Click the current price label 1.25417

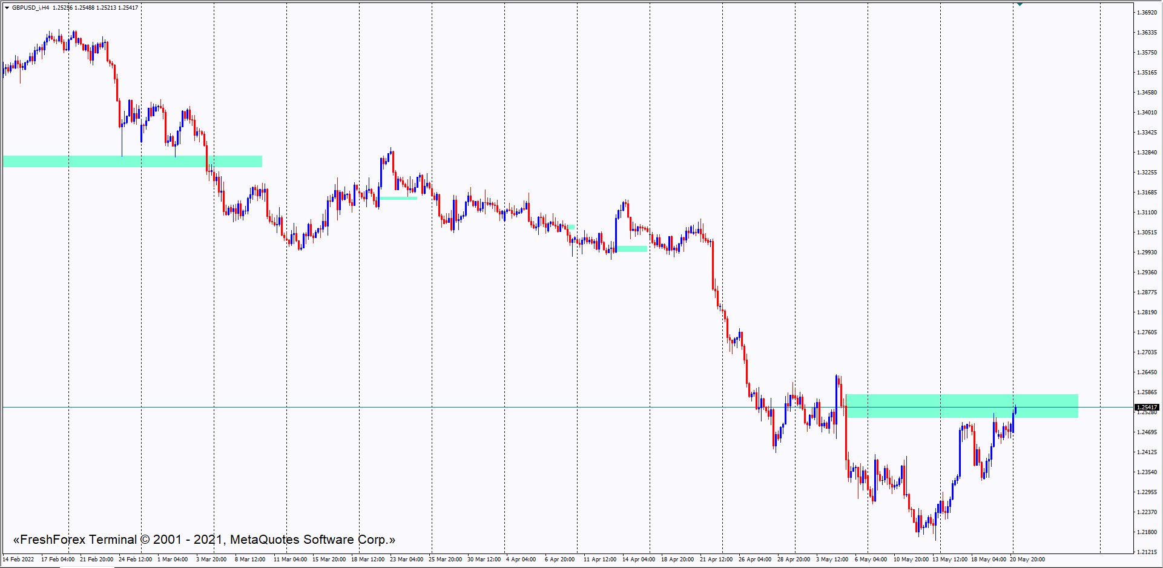(1147, 408)
